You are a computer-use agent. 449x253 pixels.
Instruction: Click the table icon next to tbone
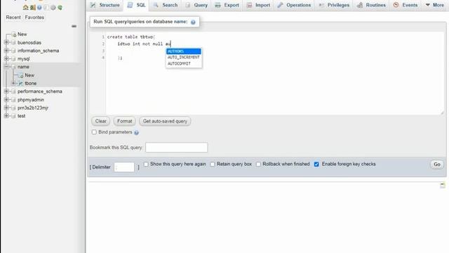click(20, 83)
